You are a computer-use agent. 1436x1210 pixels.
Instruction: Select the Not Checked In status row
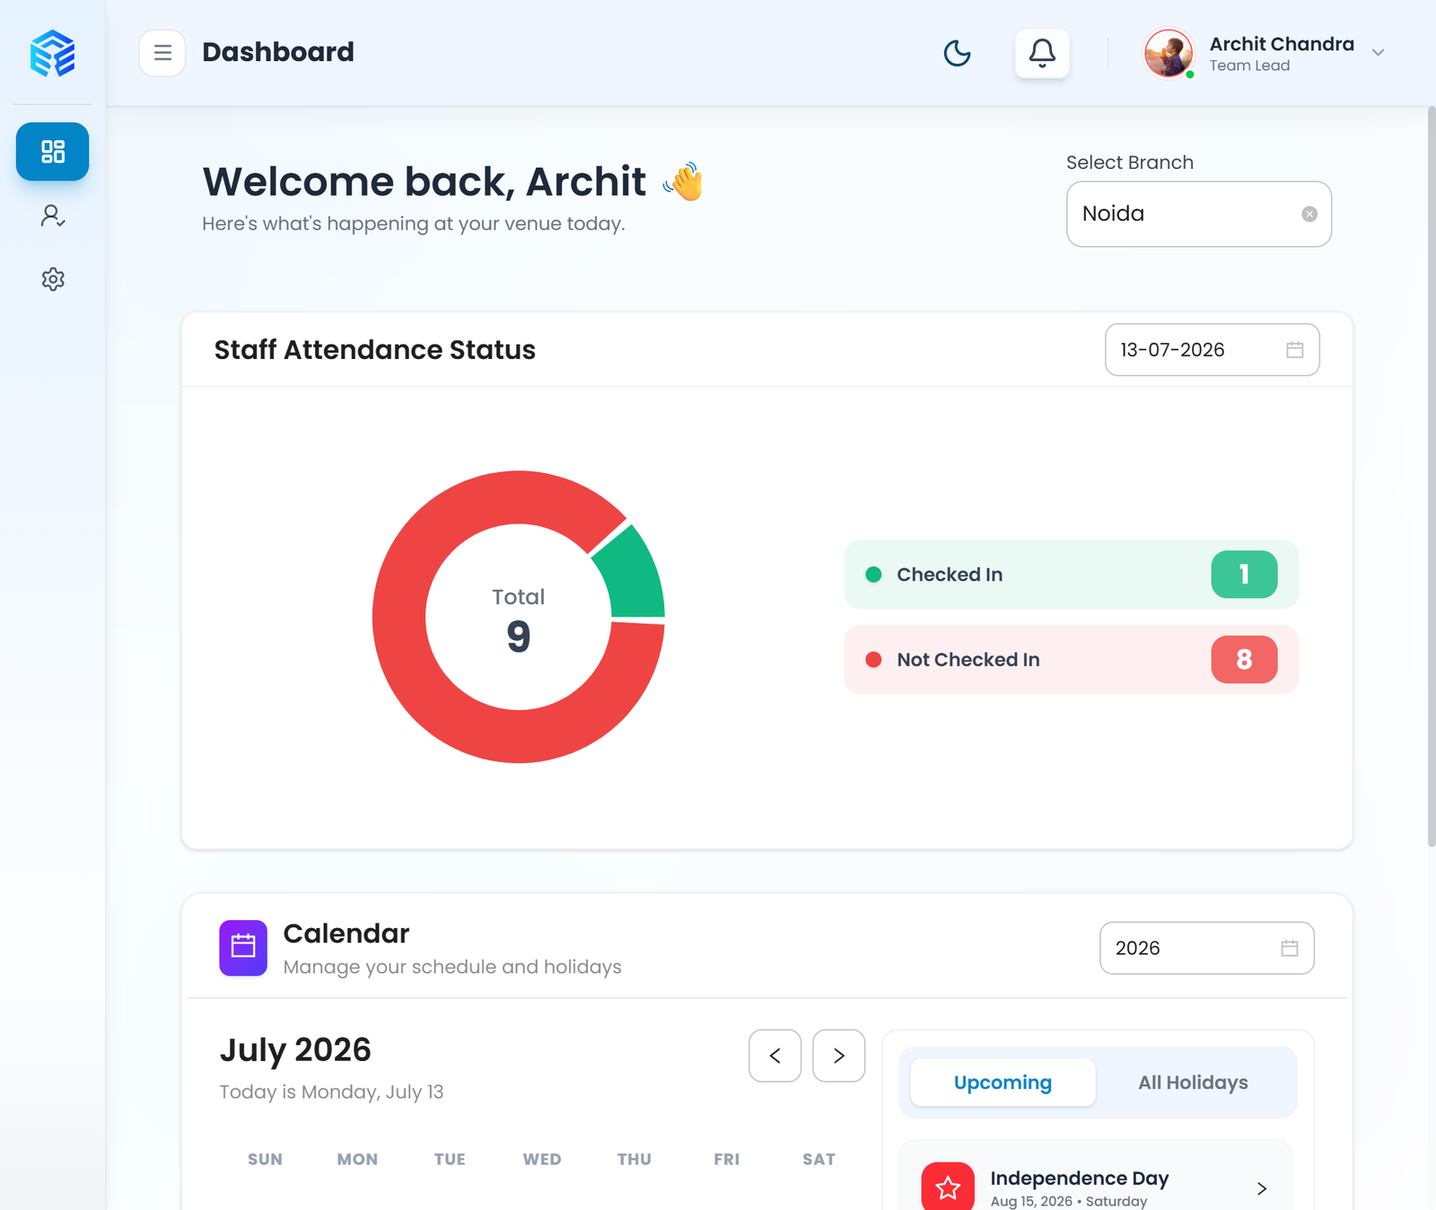tap(1072, 660)
